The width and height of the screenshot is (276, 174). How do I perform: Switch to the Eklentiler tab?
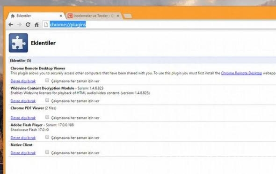[36, 16]
